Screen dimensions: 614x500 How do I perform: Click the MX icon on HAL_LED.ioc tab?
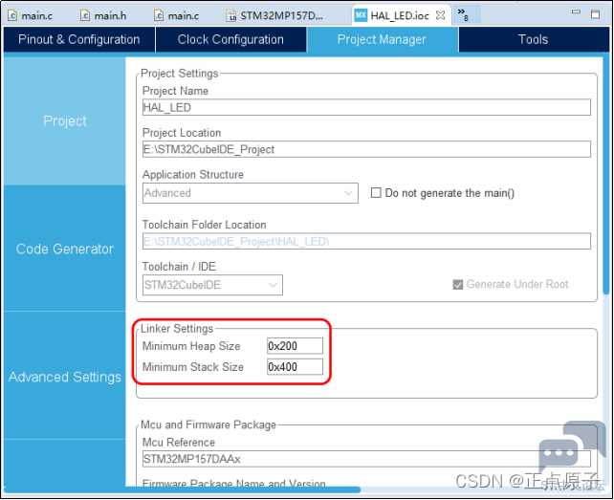coord(361,15)
